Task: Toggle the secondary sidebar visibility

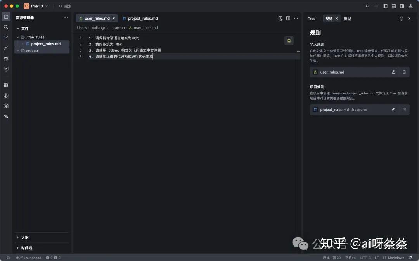Action: point(403,6)
